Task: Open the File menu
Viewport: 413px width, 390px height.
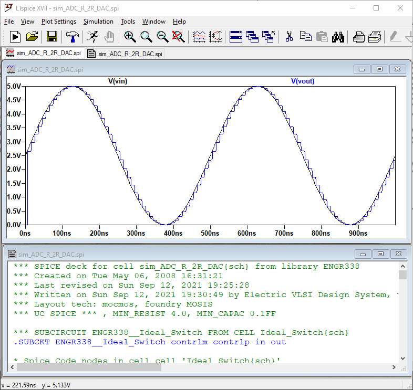Action: tap(9, 22)
